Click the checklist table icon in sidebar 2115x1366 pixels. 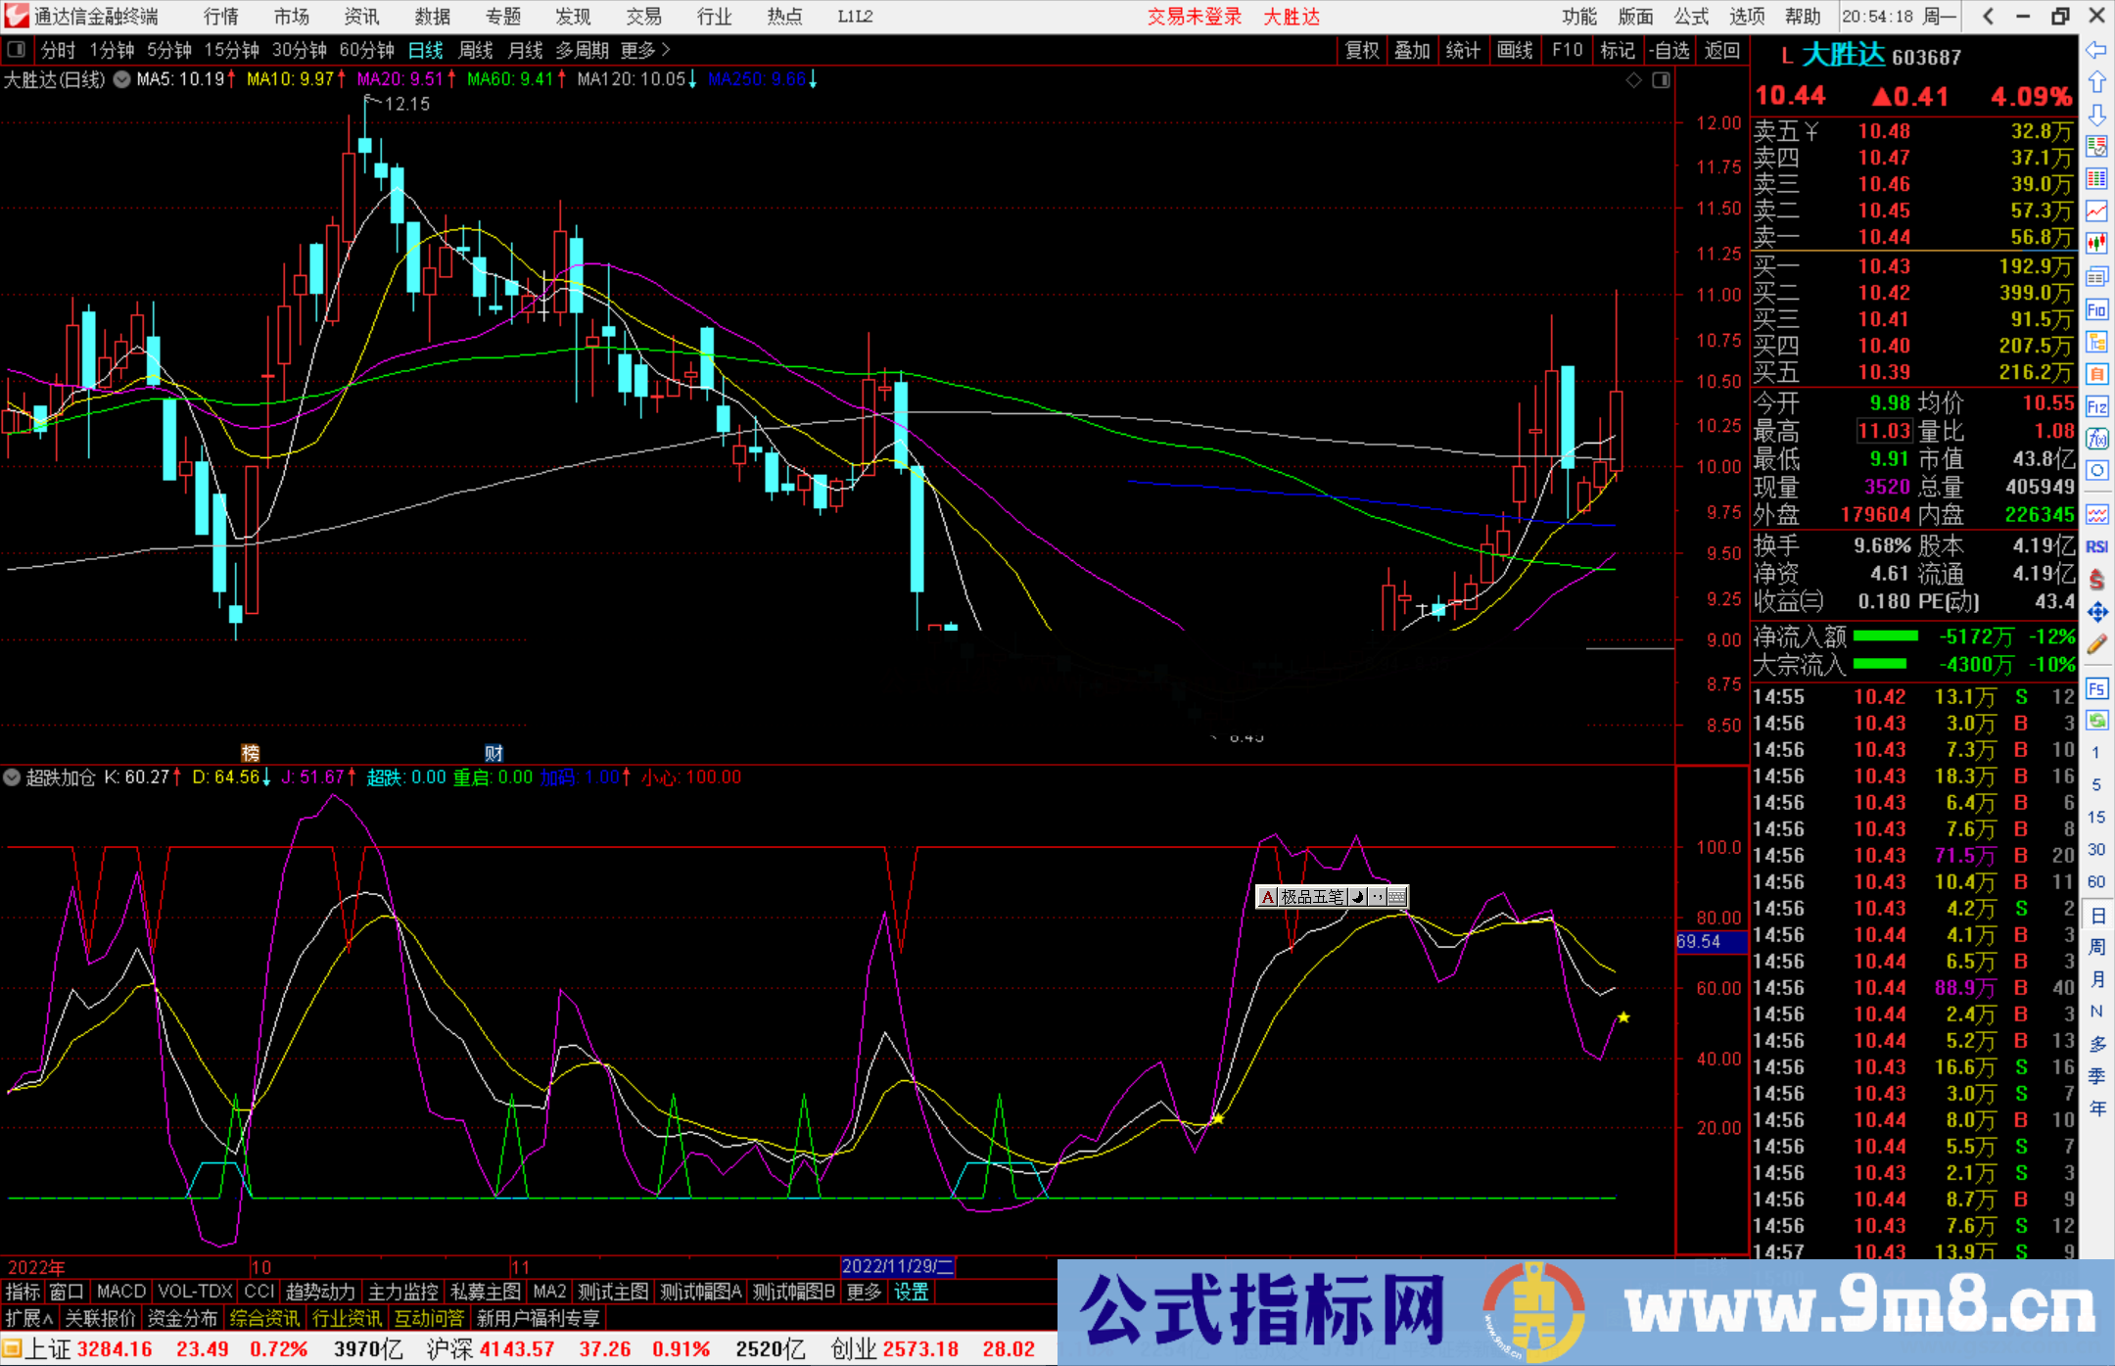(x=2096, y=147)
